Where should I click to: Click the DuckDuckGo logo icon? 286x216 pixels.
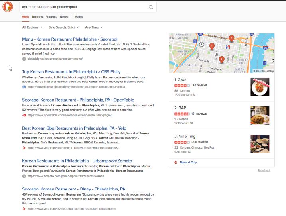tap(8, 7)
